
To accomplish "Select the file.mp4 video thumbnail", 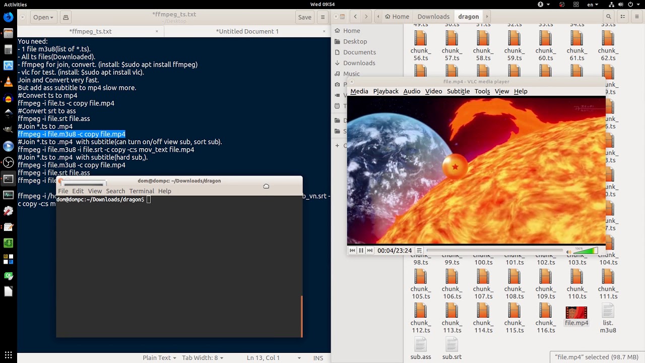I will point(576,313).
